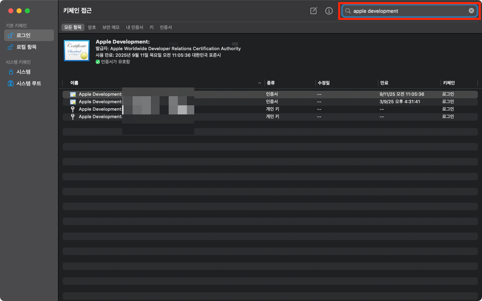Select the expiry 3/9/25 오후 4:31:41 cell
Screen dimensions: 482x301
click(400, 102)
